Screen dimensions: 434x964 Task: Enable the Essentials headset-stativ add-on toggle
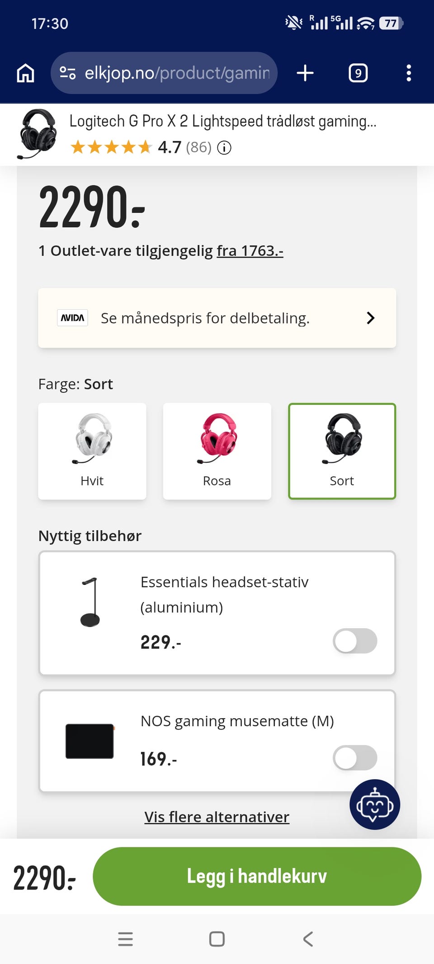355,641
